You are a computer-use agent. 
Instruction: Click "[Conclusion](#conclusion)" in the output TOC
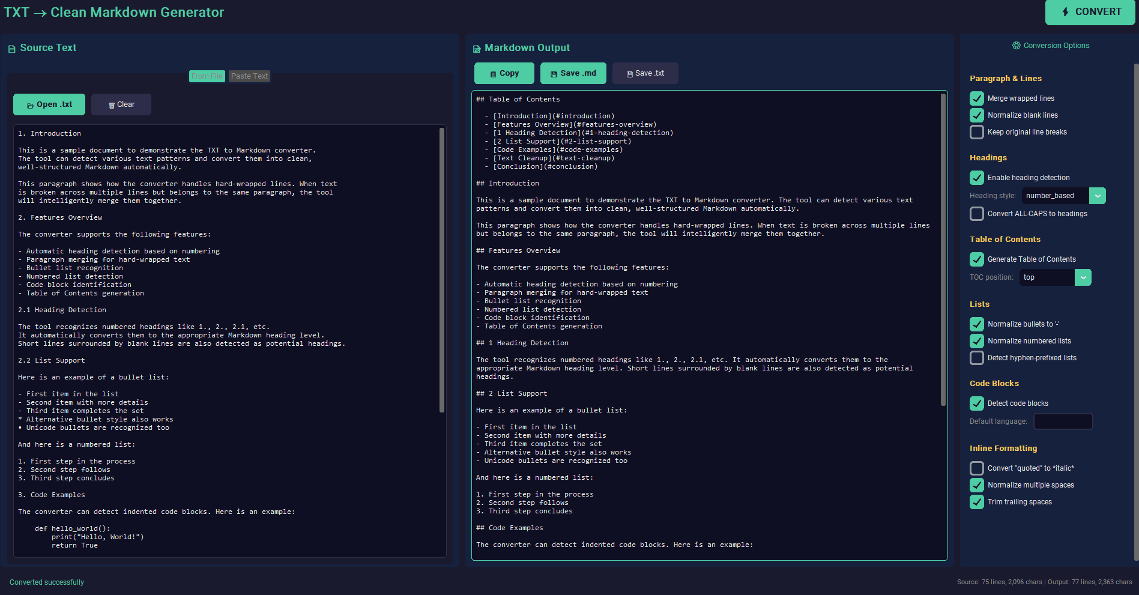tap(545, 167)
